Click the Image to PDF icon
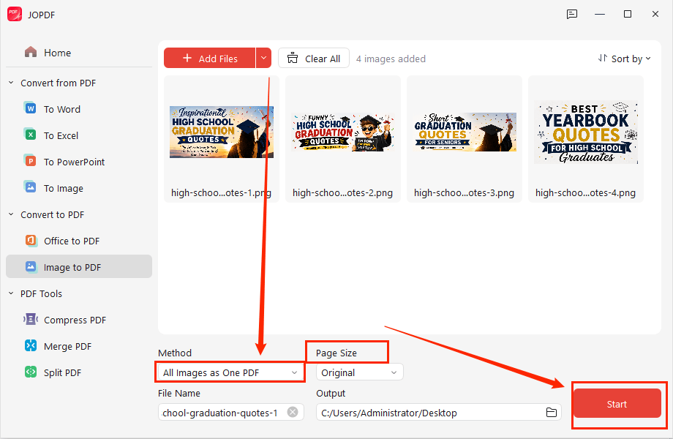This screenshot has width=673, height=439. 31,266
